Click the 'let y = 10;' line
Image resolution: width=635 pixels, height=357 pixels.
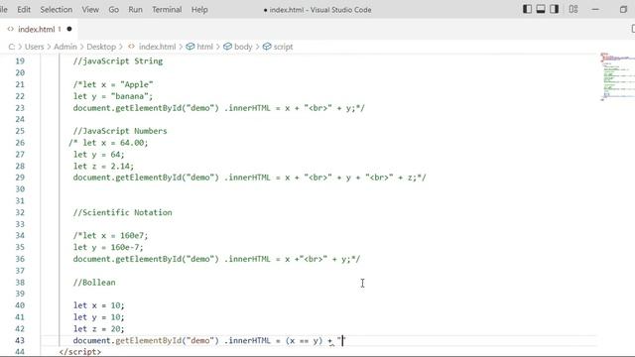[99, 317]
